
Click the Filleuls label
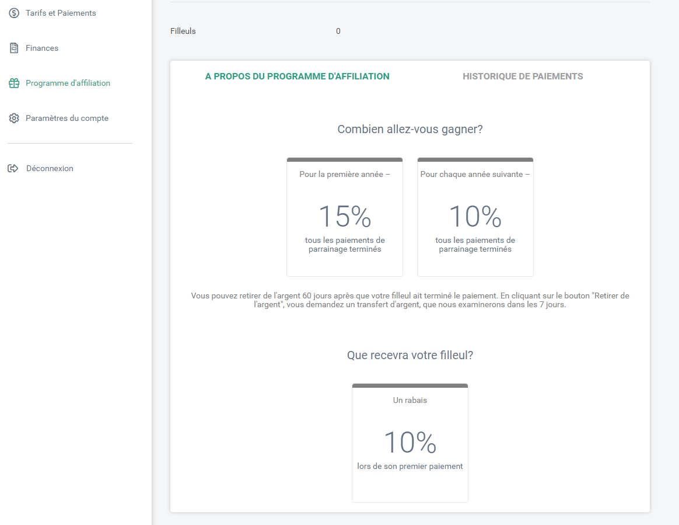[x=183, y=31]
